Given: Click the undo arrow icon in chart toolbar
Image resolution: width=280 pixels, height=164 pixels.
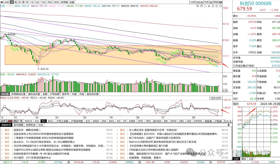Looking at the screenshot, I should click(205, 6).
